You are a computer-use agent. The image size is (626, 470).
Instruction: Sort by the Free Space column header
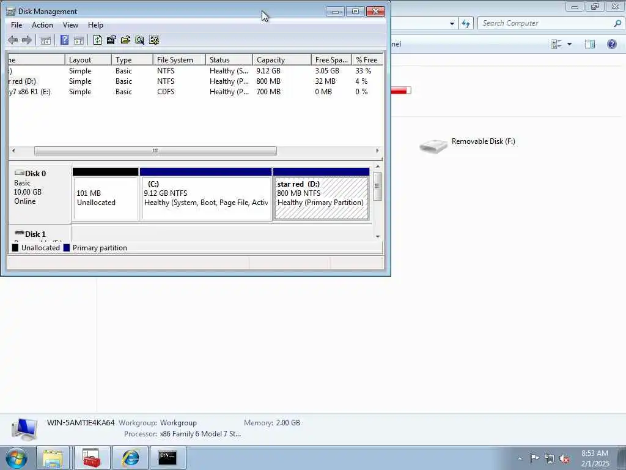pos(331,59)
